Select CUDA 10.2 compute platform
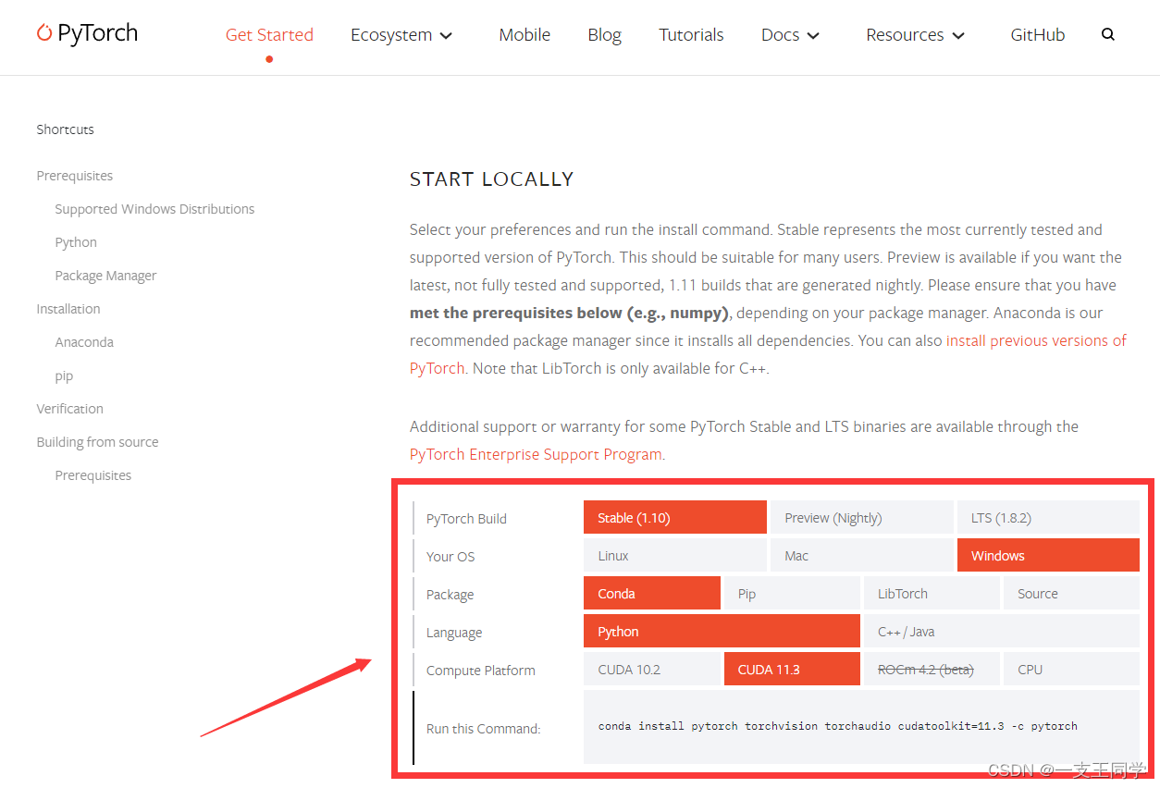Image resolution: width=1160 pixels, height=788 pixels. [652, 669]
